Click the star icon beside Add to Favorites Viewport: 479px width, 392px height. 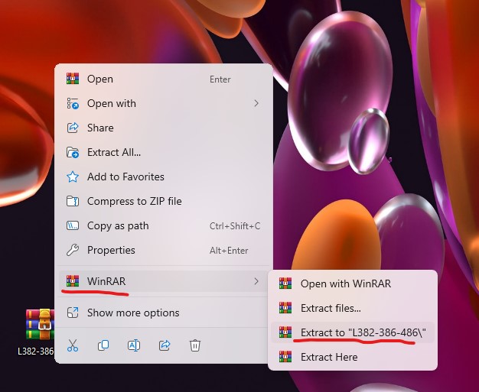point(73,177)
